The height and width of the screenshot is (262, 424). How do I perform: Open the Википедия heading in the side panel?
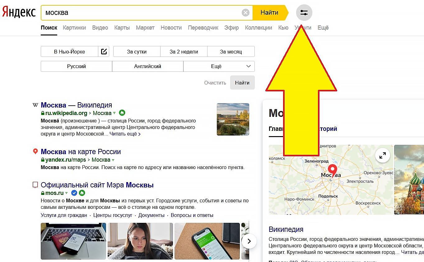tap(286, 229)
